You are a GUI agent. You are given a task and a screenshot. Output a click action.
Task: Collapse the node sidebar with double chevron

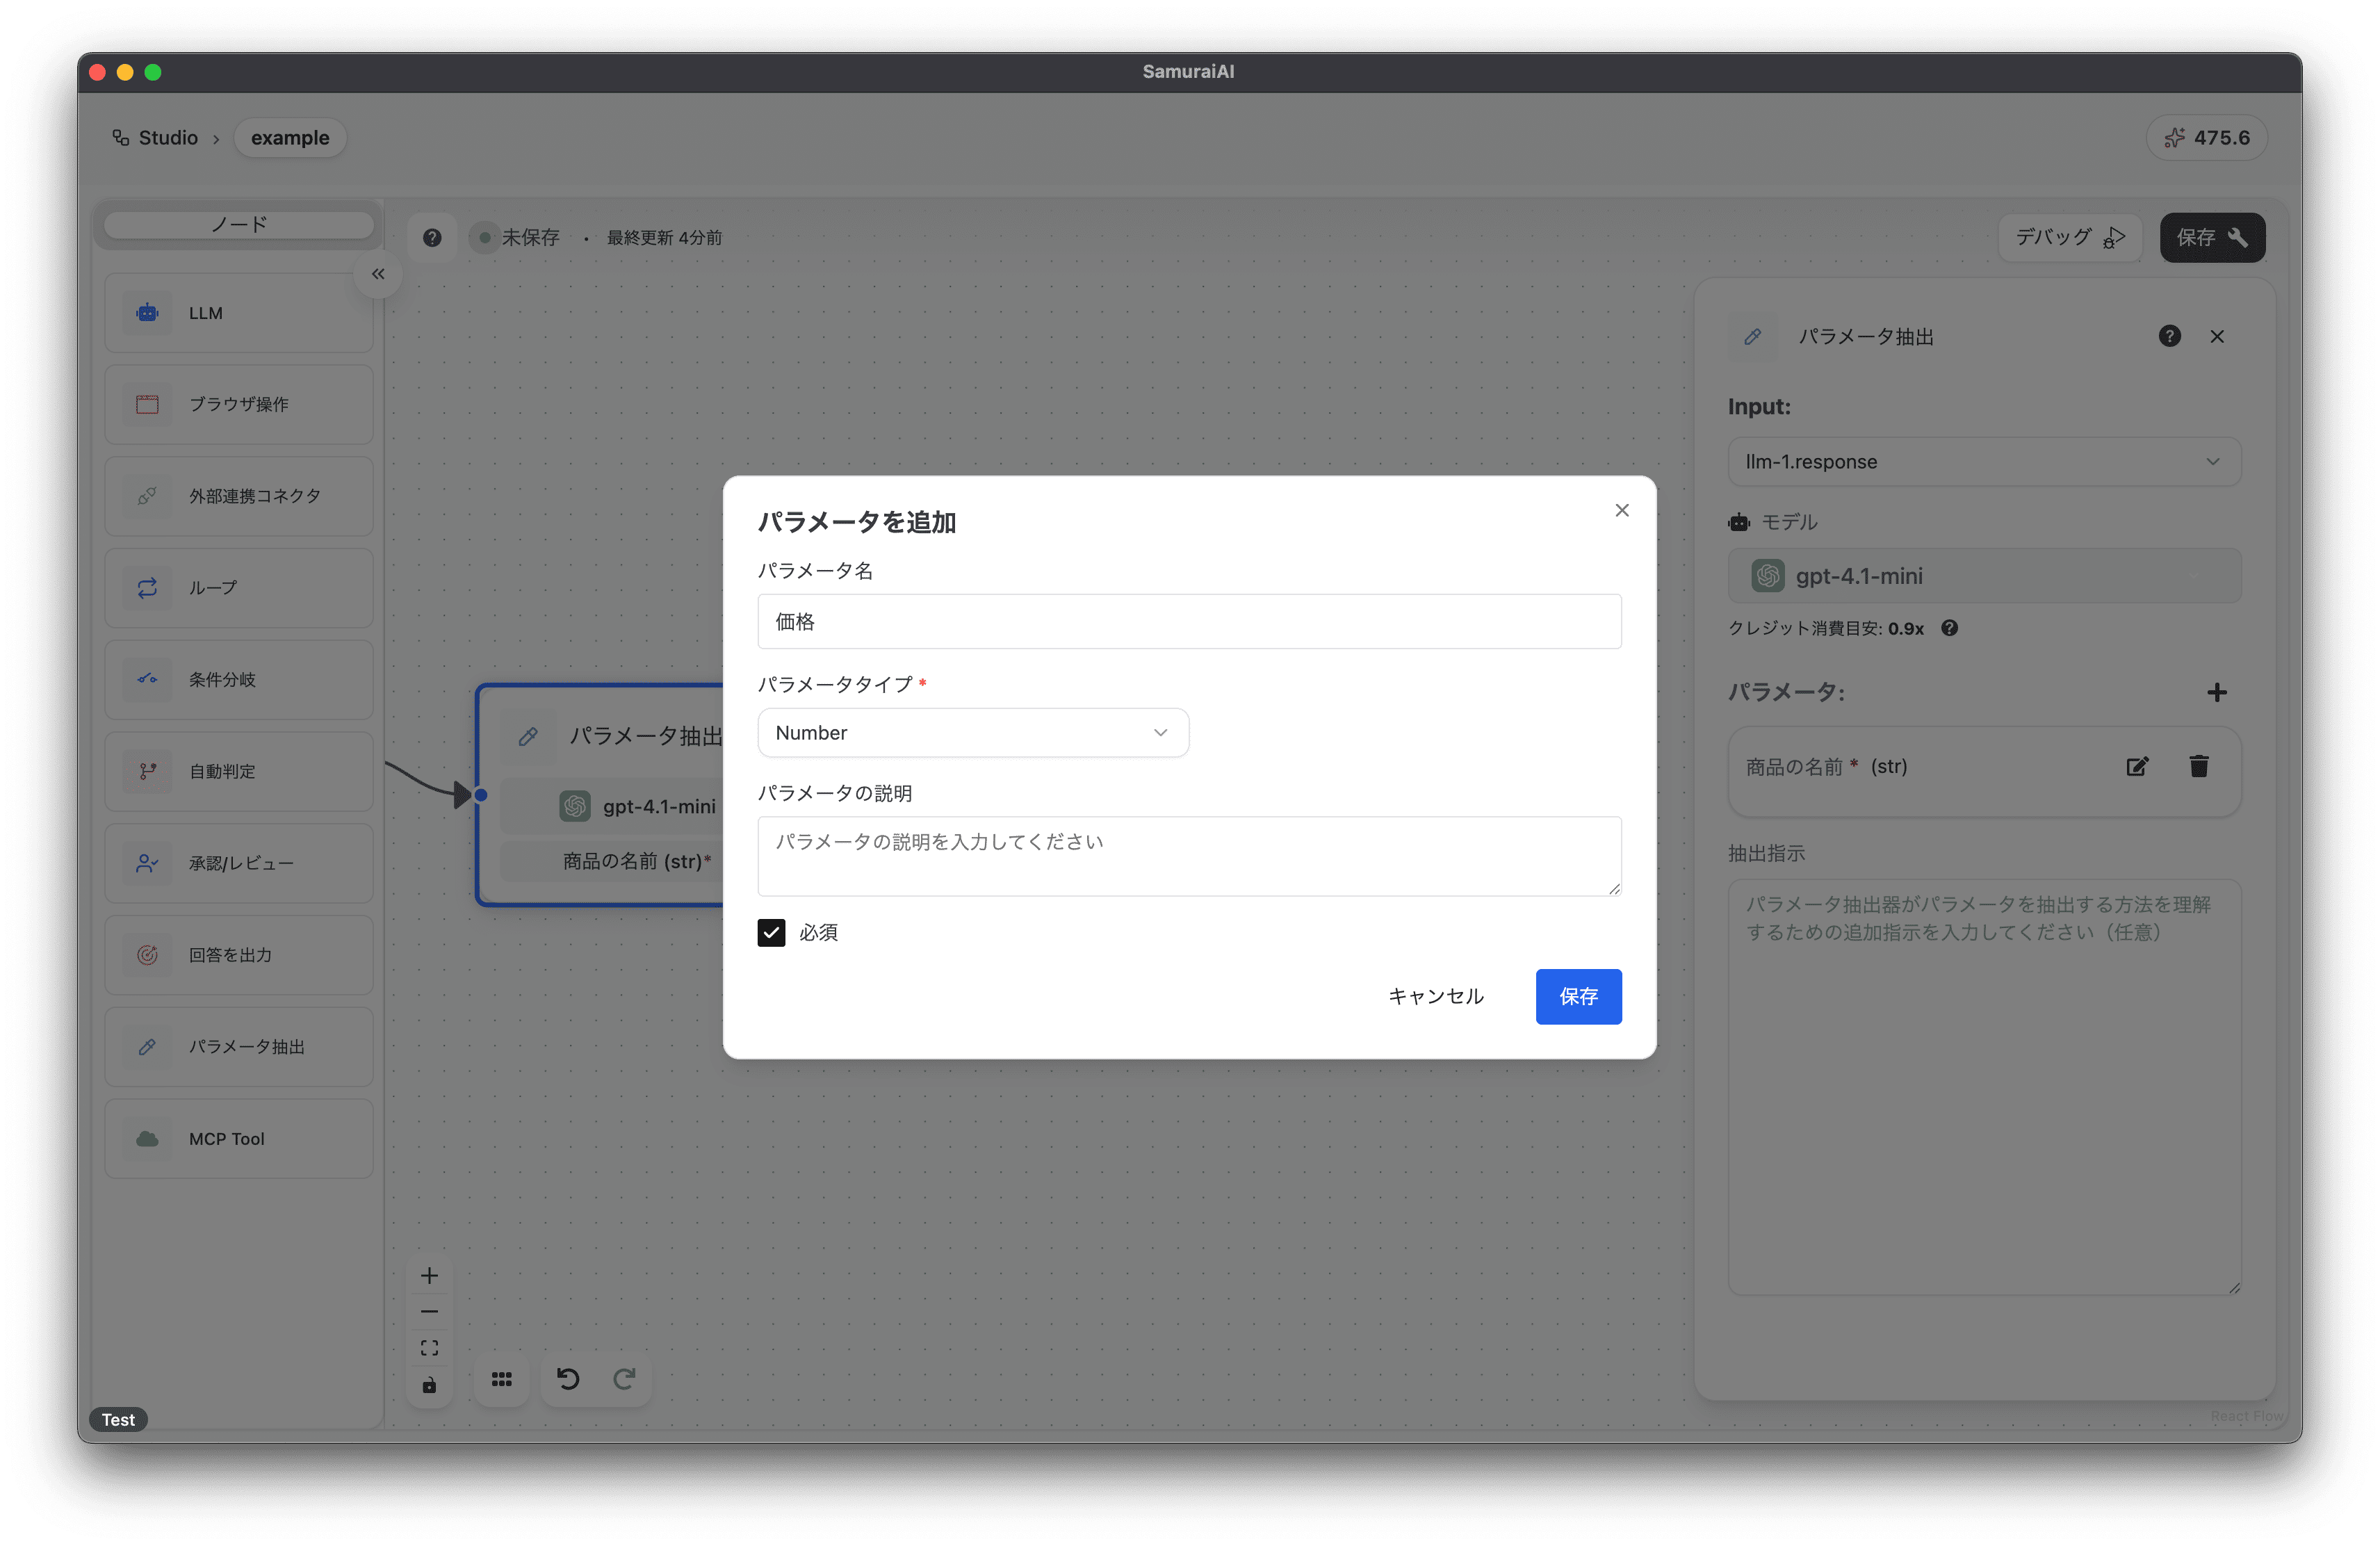click(x=378, y=274)
